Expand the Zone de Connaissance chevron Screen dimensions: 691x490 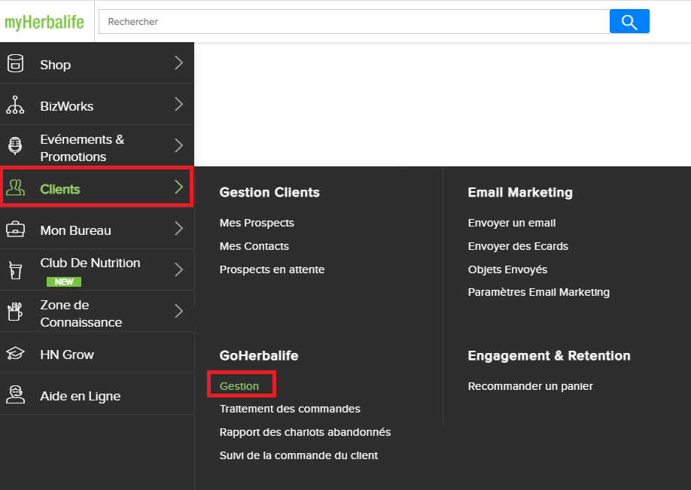click(178, 311)
